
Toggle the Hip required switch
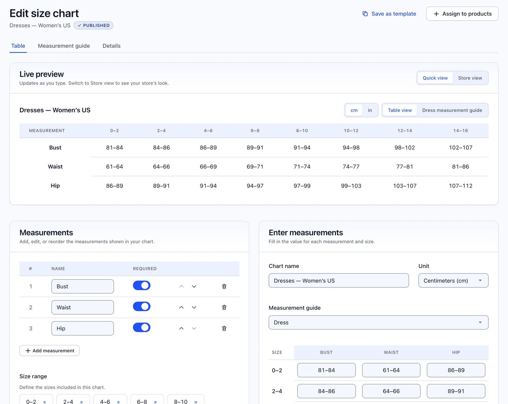coord(142,327)
